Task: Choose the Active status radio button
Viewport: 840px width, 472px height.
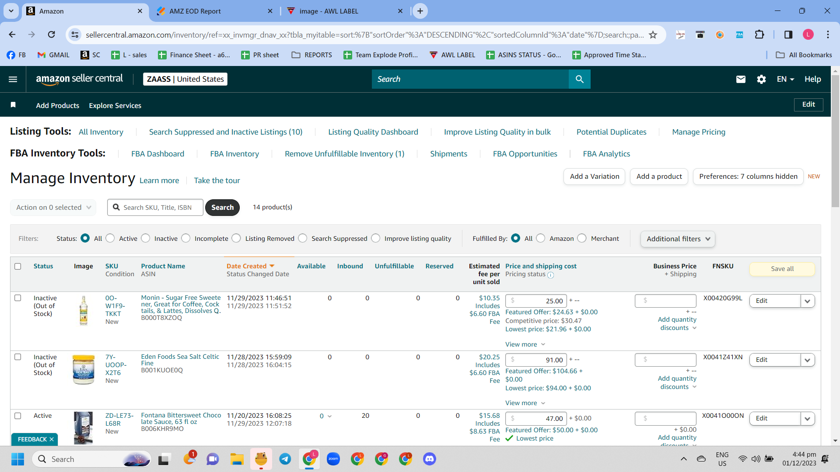Action: click(110, 238)
